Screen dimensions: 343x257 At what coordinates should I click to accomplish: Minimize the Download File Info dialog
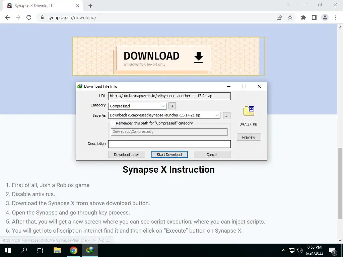(229, 86)
